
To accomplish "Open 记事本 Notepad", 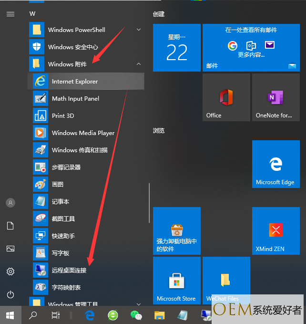I will 61,202.
